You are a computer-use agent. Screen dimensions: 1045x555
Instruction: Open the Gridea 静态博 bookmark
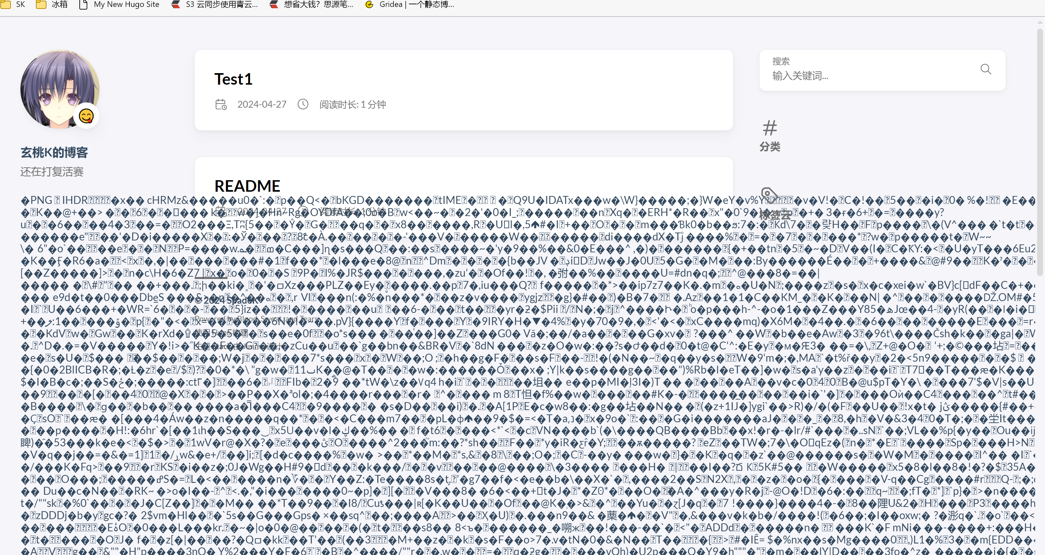[410, 5]
